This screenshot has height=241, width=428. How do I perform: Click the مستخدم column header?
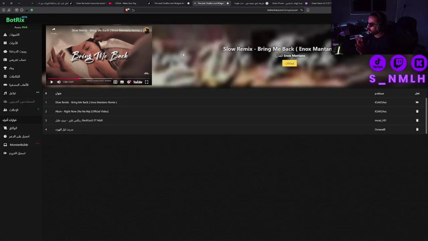[379, 93]
